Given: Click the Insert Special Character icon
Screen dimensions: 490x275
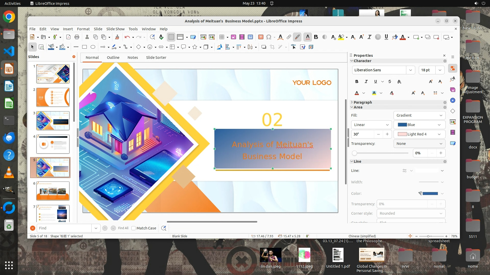Looking at the screenshot, I should (268, 37).
